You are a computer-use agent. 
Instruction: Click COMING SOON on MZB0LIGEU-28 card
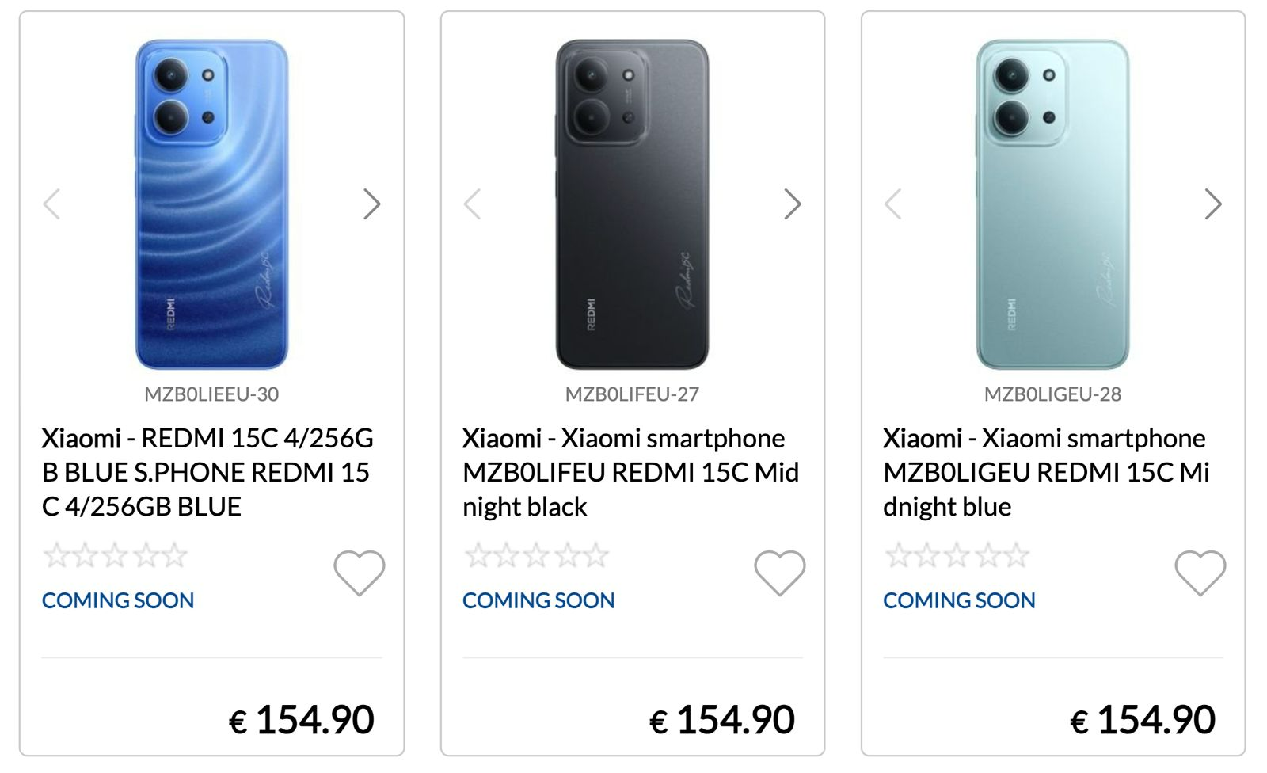[x=959, y=600]
